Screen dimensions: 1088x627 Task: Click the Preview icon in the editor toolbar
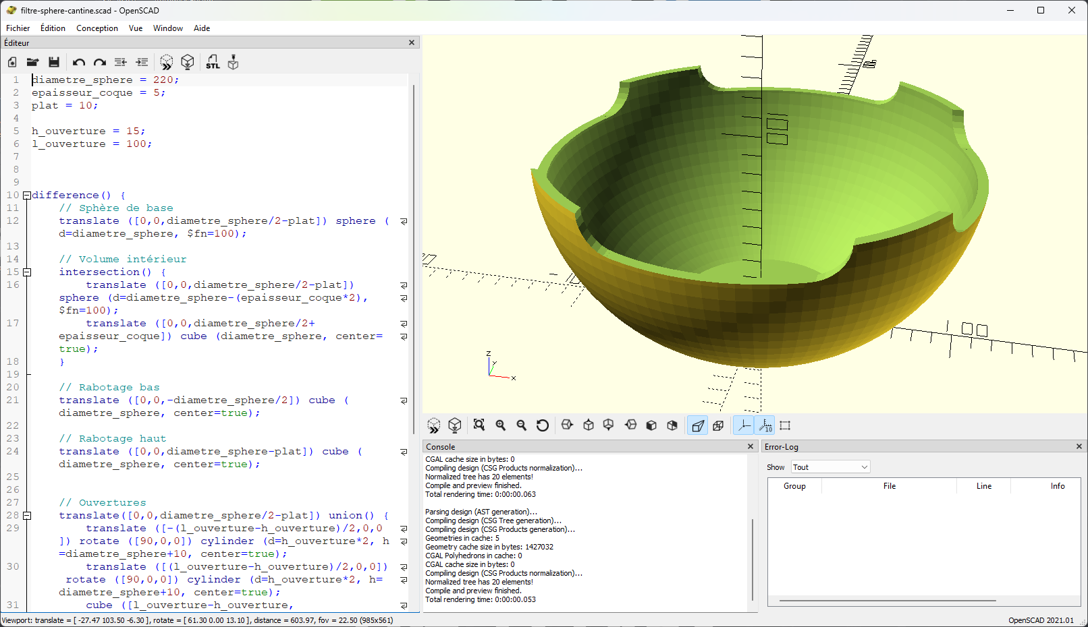pos(166,62)
